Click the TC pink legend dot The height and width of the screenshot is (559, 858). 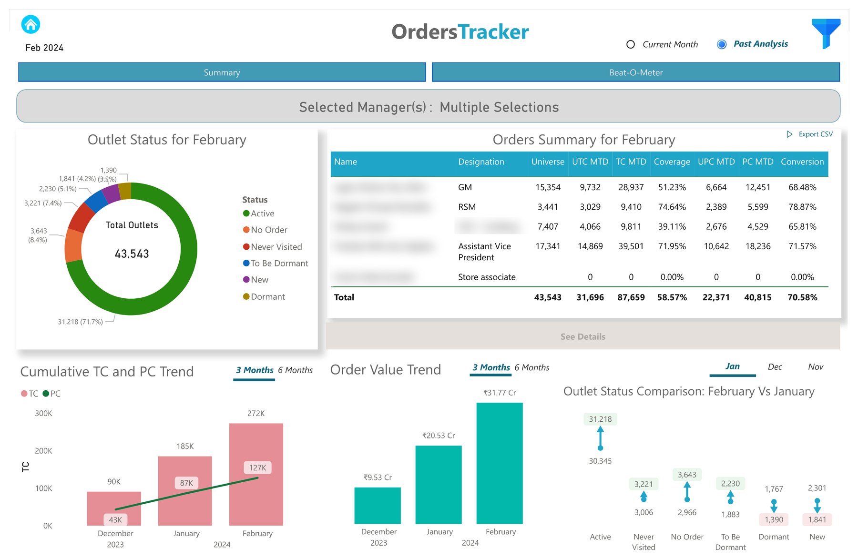(x=24, y=394)
